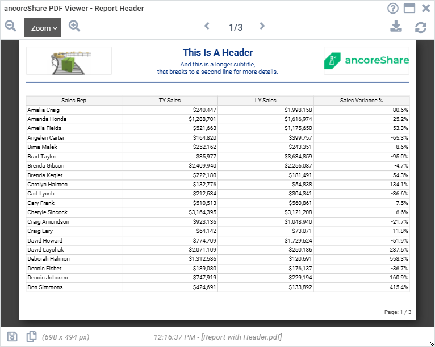Click the header subtitle's second line

[217, 72]
